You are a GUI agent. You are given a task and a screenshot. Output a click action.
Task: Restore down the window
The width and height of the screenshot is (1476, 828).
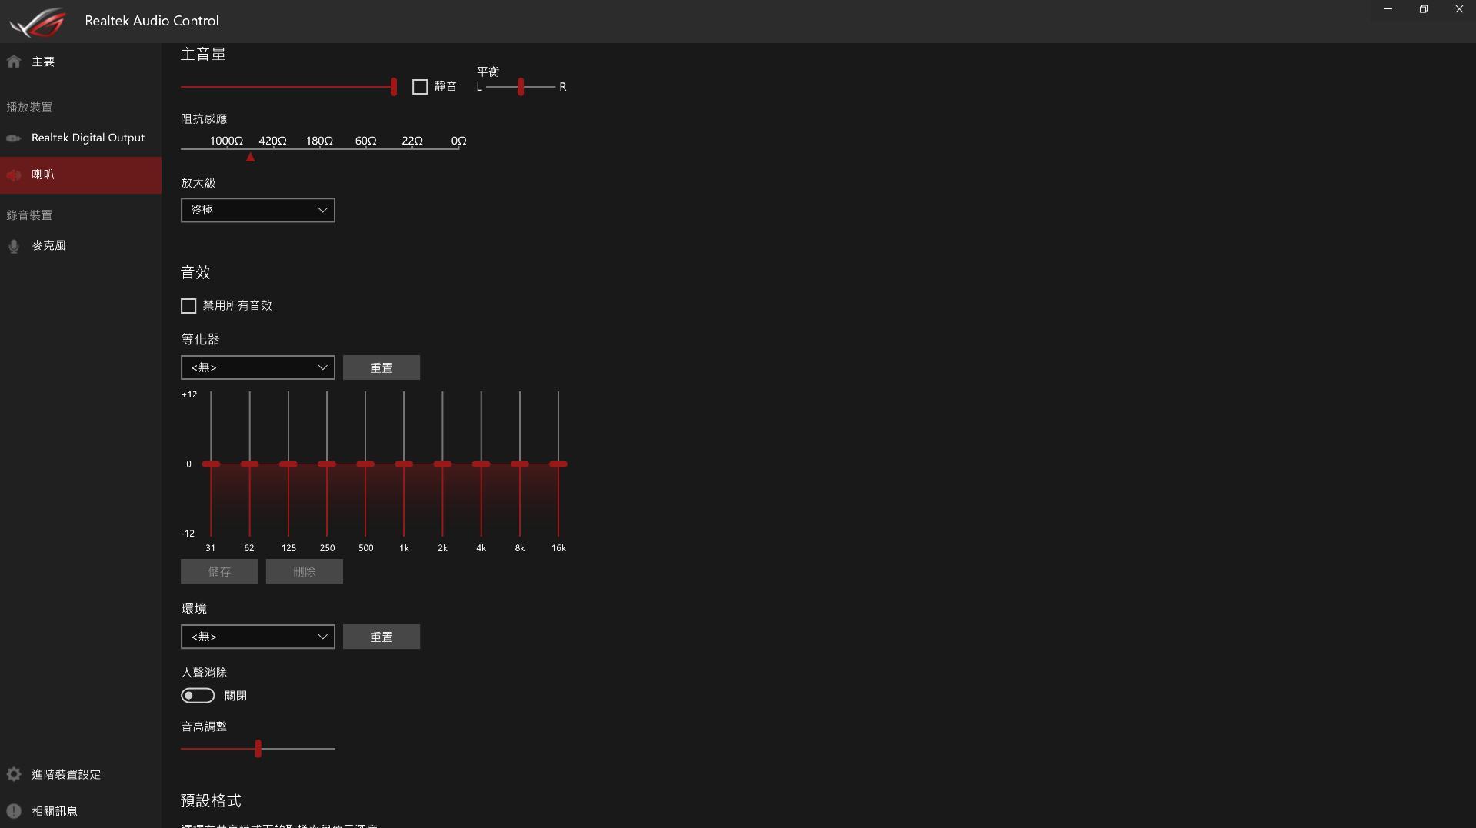pos(1424,9)
